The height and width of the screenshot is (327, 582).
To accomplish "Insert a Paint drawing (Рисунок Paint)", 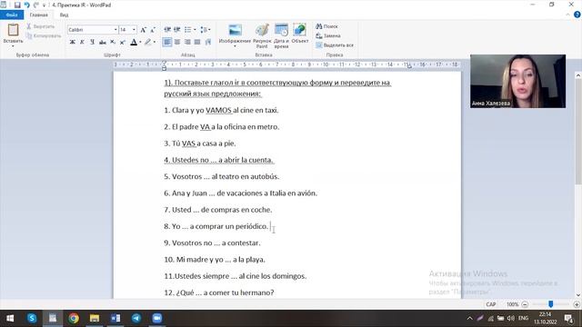I will click(262, 35).
